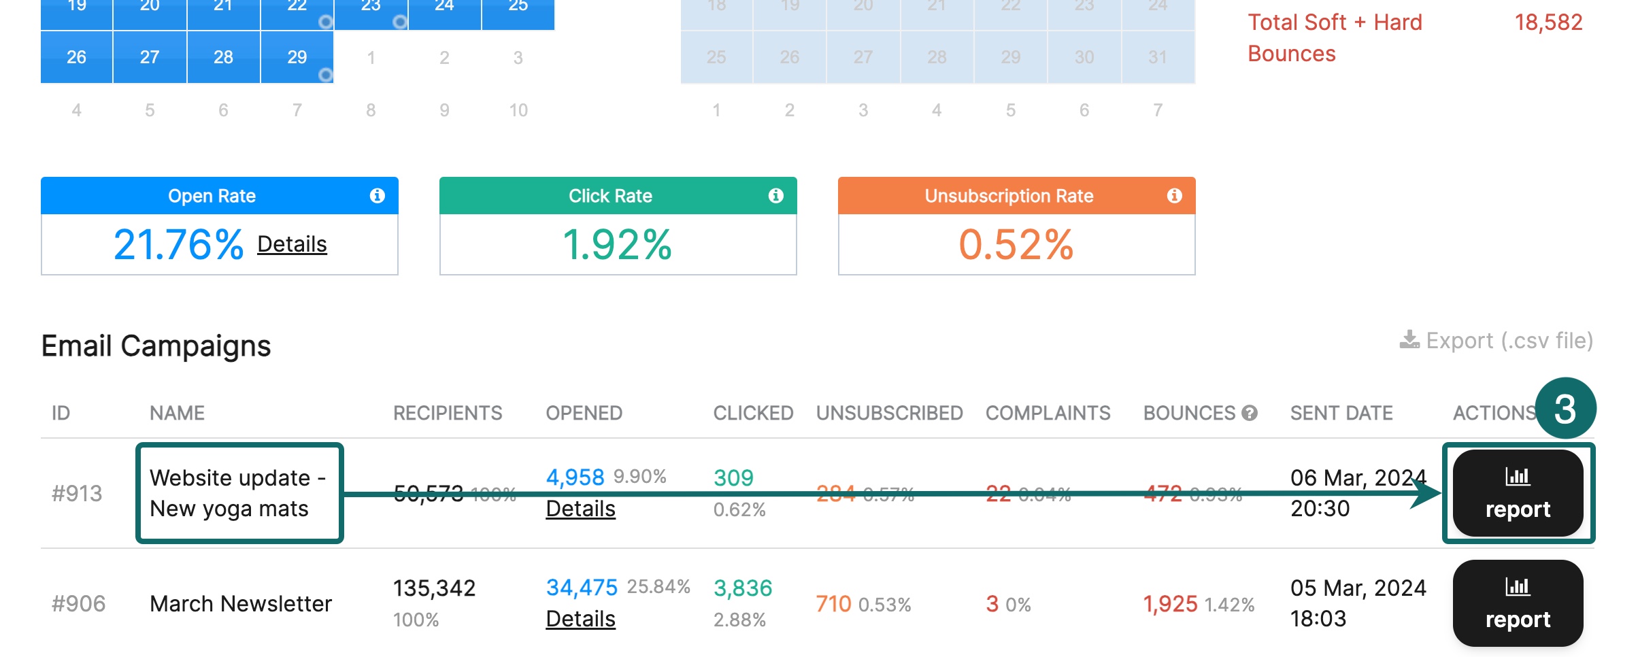Click the March Newsletter campaign name

241,603
